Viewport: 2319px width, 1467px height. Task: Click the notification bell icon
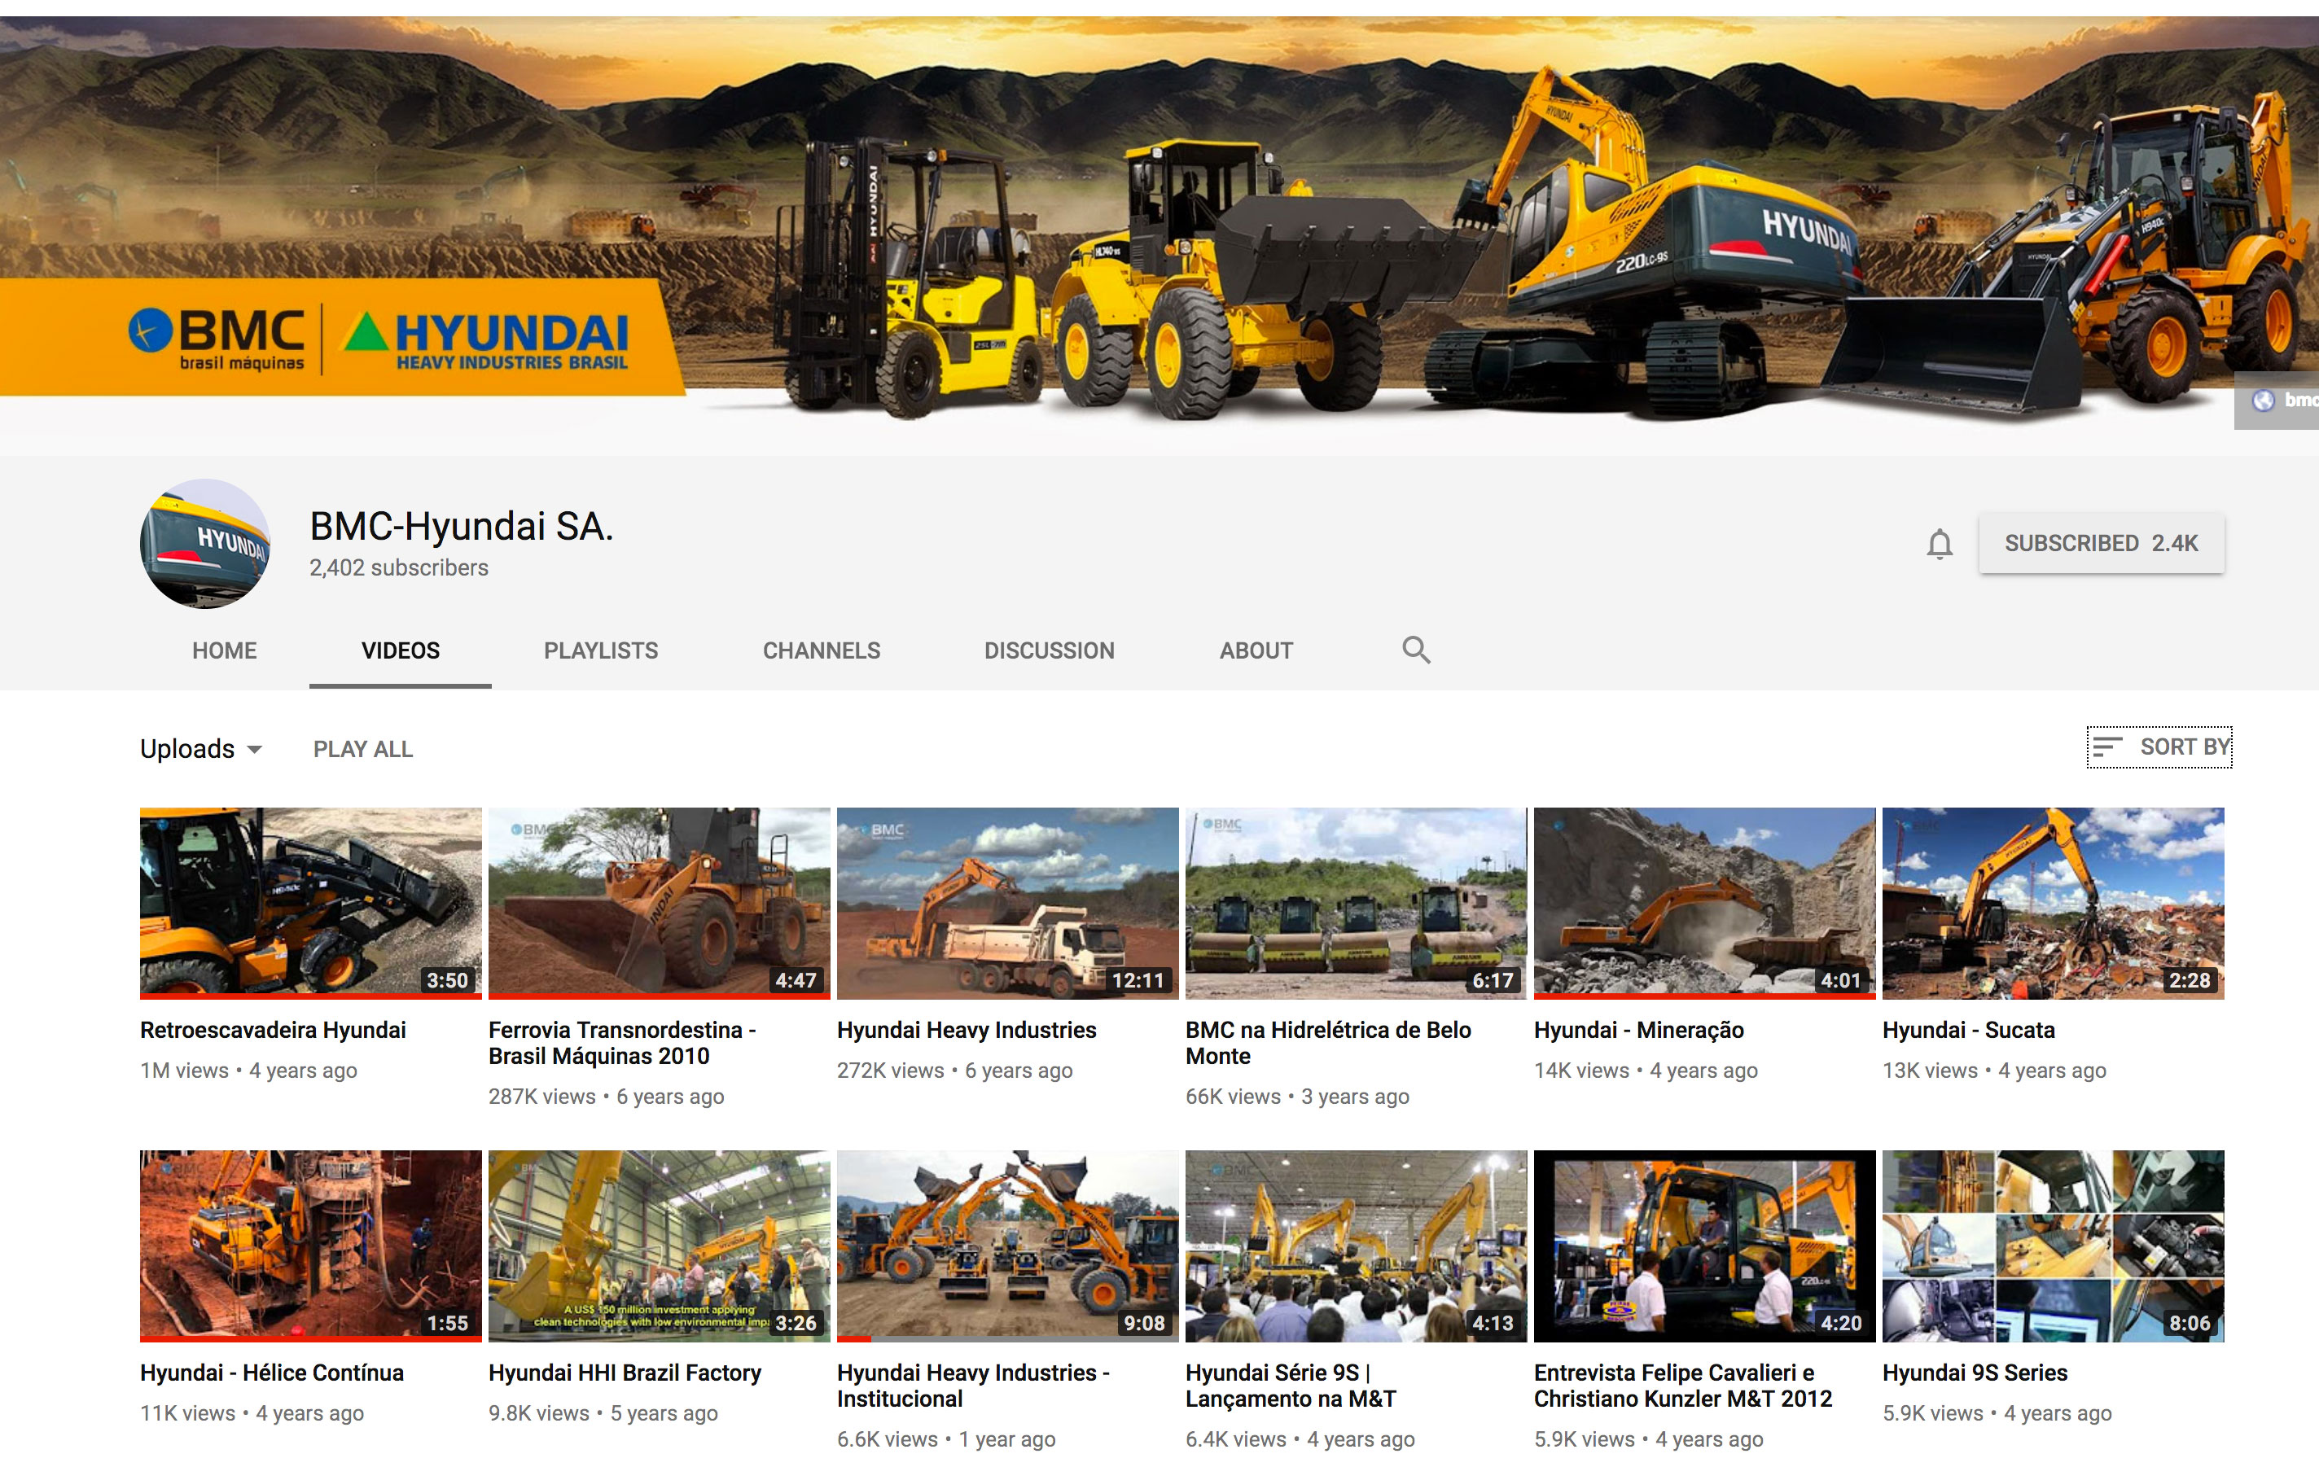click(x=1940, y=544)
